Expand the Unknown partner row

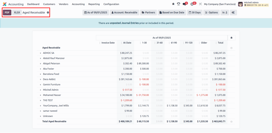tap(41, 116)
